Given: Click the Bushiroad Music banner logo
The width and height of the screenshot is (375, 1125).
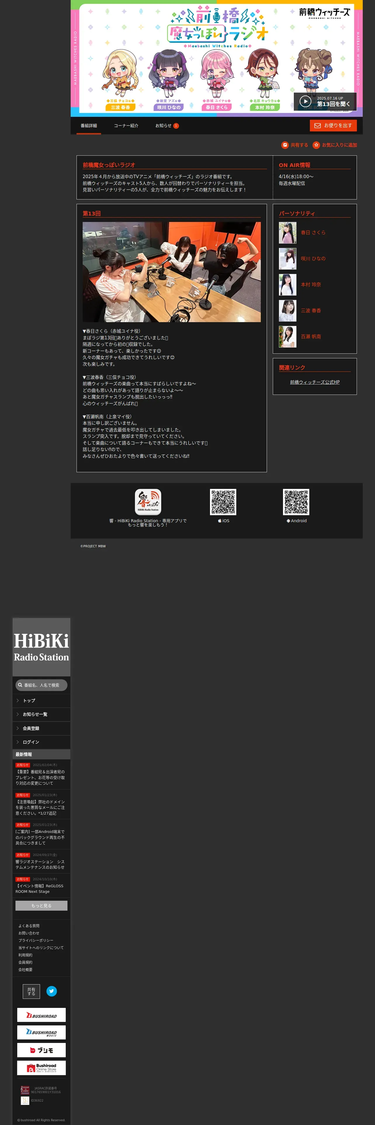Looking at the screenshot, I should pyautogui.click(x=41, y=1033).
